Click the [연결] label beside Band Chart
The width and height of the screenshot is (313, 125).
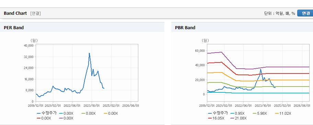click(36, 13)
